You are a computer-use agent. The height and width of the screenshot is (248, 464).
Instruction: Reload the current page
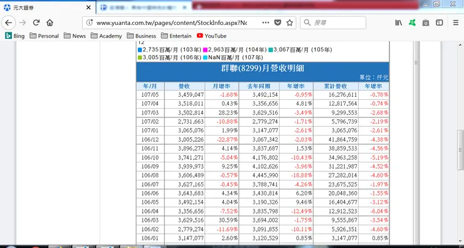coord(36,22)
